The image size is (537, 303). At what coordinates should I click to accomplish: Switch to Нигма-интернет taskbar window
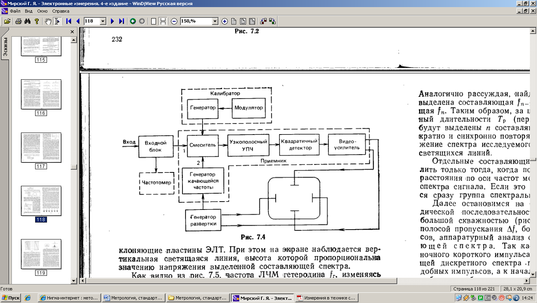pyautogui.click(x=69, y=298)
